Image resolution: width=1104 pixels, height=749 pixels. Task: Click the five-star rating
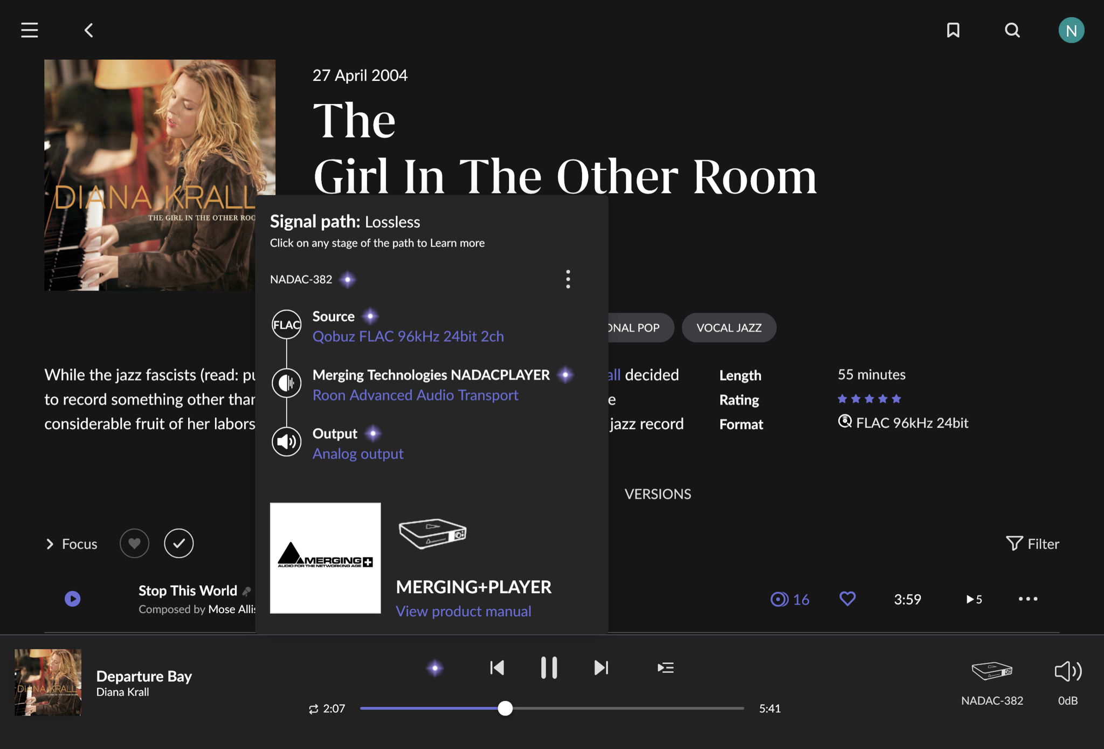point(869,399)
